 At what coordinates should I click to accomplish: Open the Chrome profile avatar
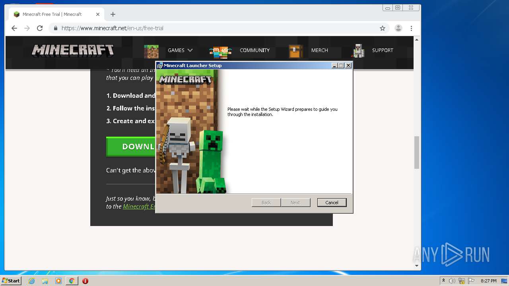pyautogui.click(x=398, y=28)
